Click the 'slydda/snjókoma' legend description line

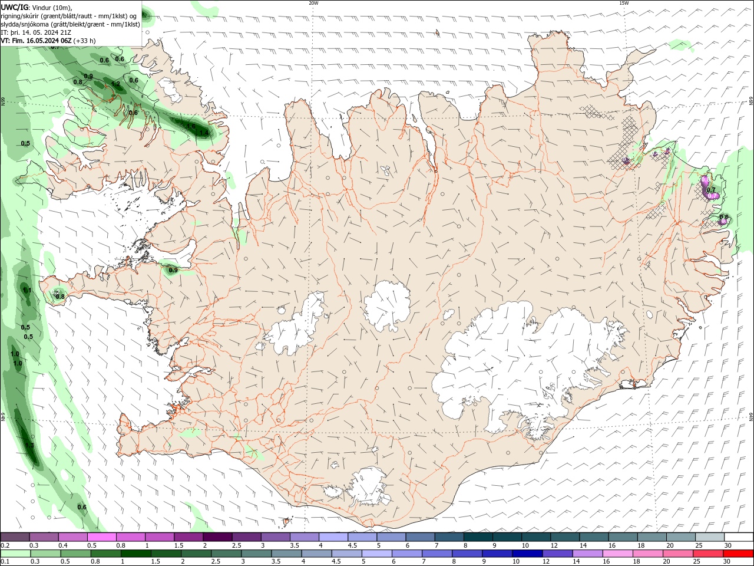pos(70,24)
